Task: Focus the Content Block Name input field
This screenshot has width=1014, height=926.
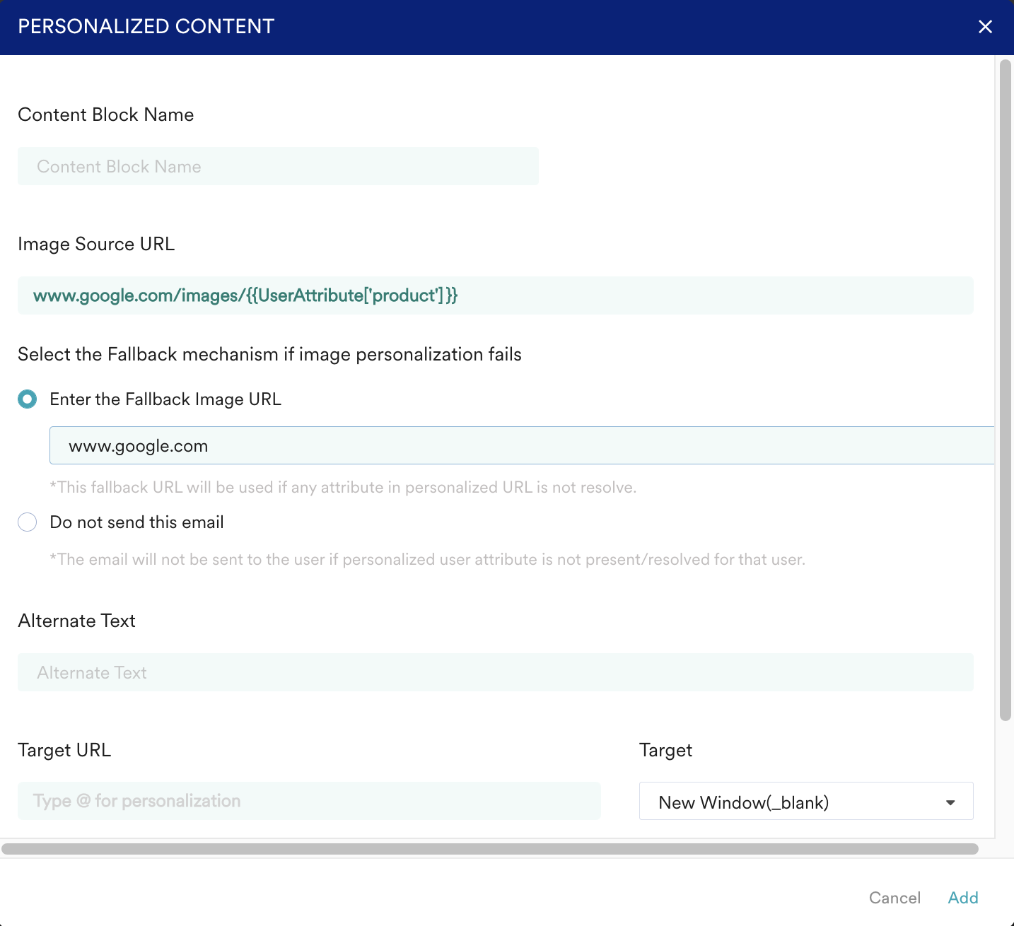Action: [278, 167]
